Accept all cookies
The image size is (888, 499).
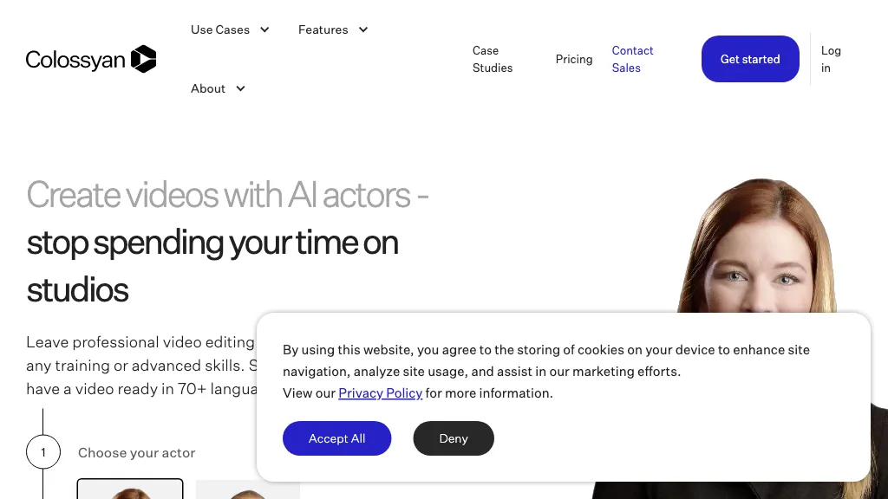click(x=336, y=438)
